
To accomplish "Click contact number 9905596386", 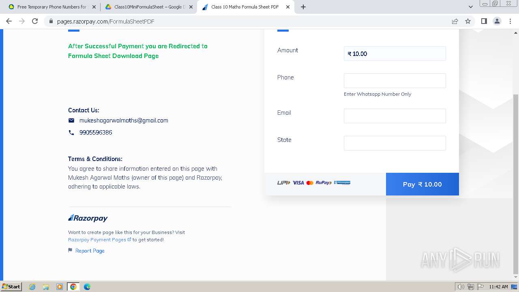I will pos(96,133).
